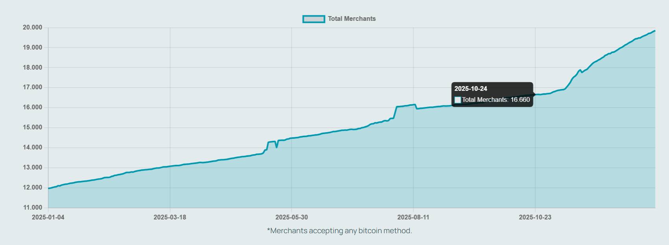
Task: Click the 11.000 y-axis label
Action: (x=33, y=208)
